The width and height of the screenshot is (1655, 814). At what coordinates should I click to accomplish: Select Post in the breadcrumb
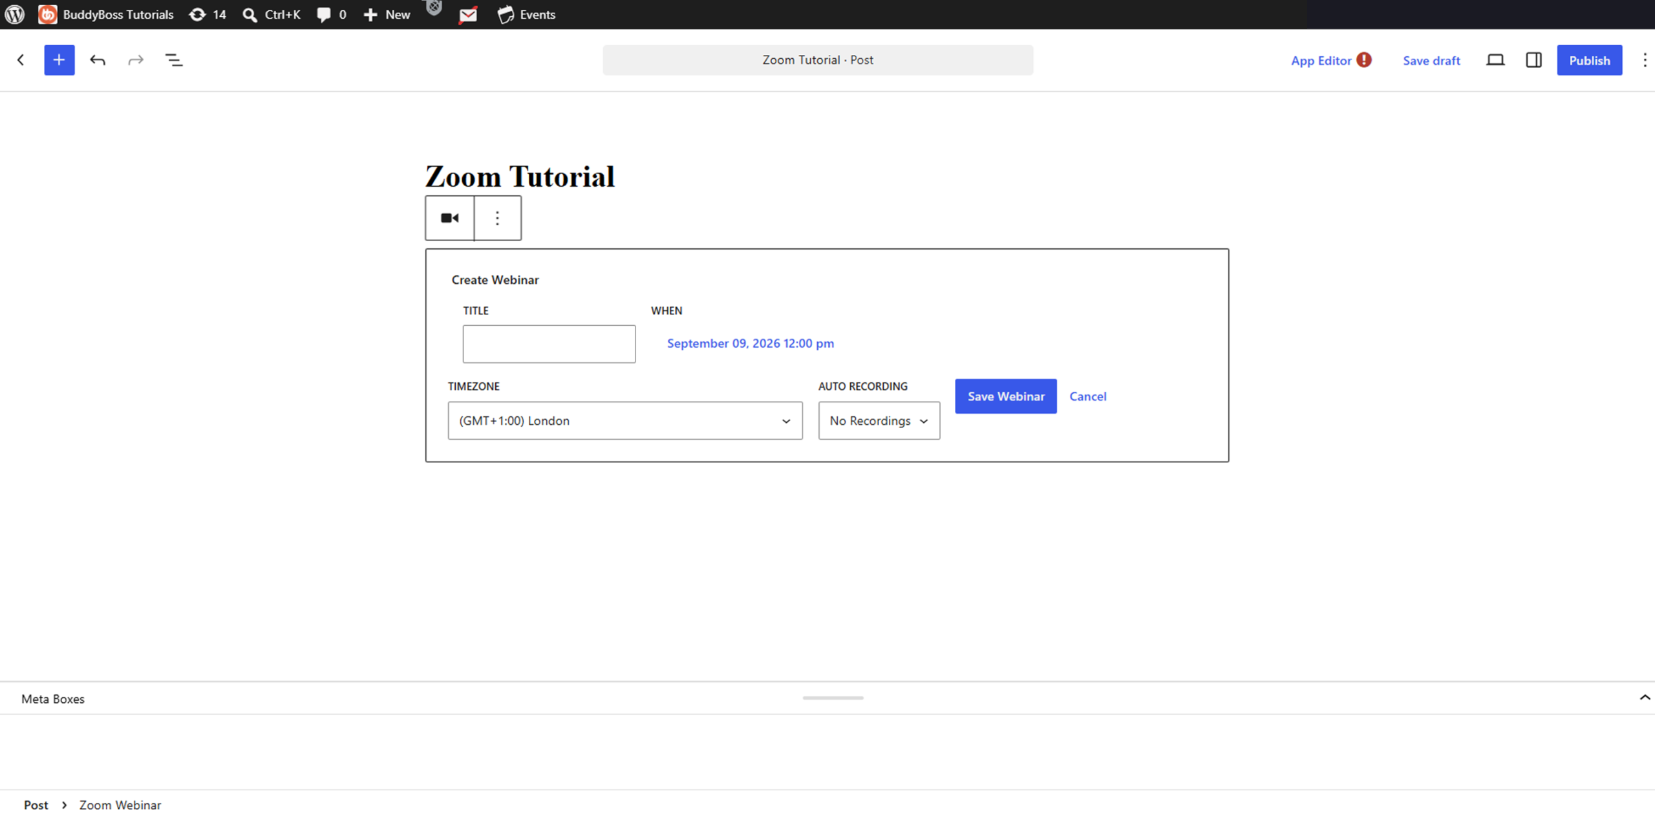tap(36, 805)
